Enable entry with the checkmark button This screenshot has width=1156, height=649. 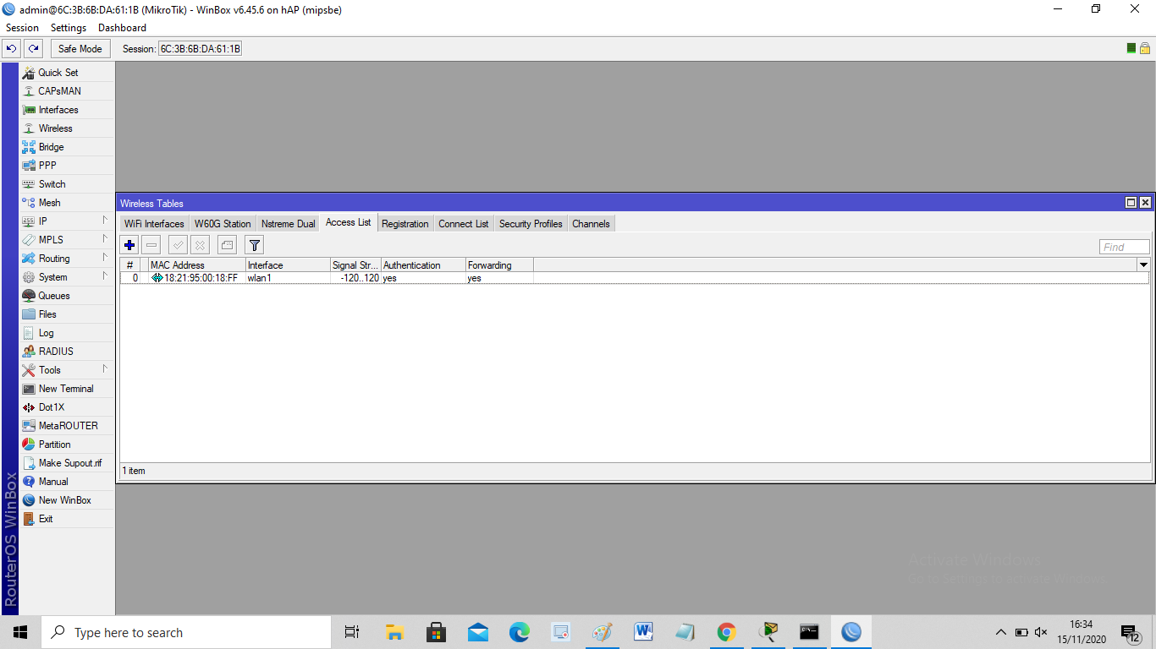(178, 245)
